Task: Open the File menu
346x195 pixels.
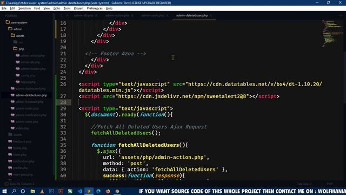Action: click(x=4, y=9)
